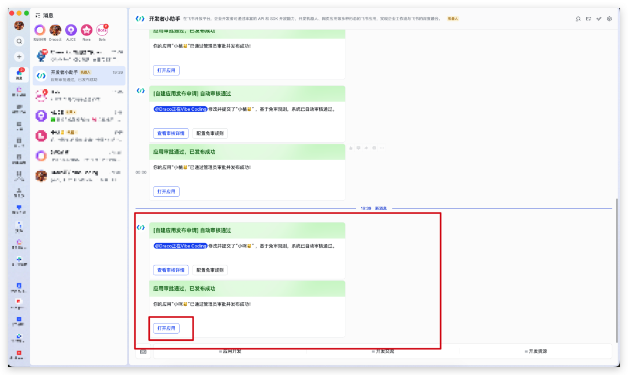Click the plus create-new icon in sidebar

point(19,57)
